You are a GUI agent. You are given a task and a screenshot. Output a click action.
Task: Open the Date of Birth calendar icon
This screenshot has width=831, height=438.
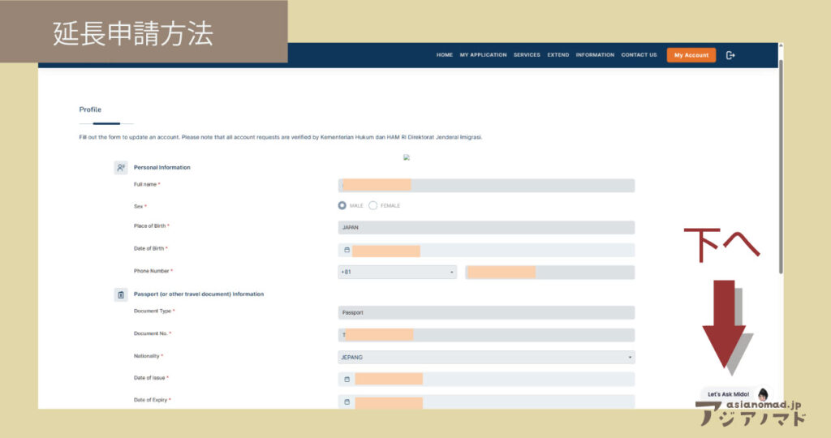click(x=347, y=250)
